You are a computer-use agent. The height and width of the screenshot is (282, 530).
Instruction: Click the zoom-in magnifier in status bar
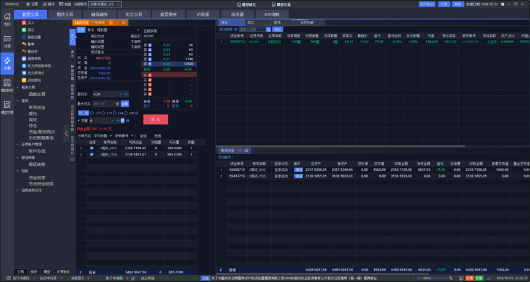coord(451,278)
